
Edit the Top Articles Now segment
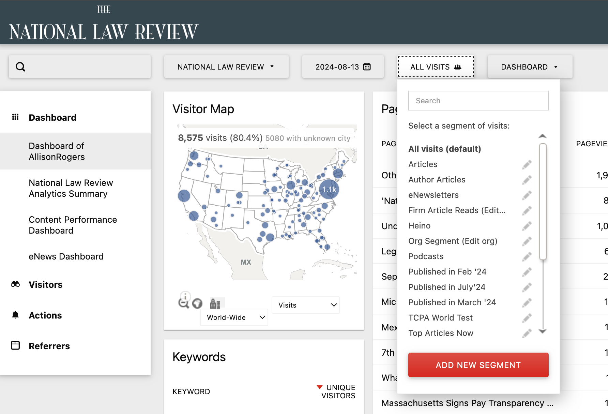pos(527,334)
